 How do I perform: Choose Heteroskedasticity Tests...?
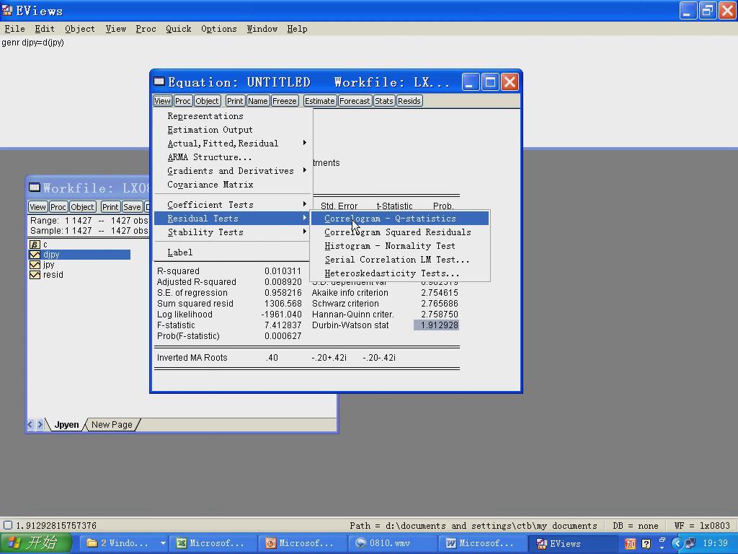(x=399, y=273)
